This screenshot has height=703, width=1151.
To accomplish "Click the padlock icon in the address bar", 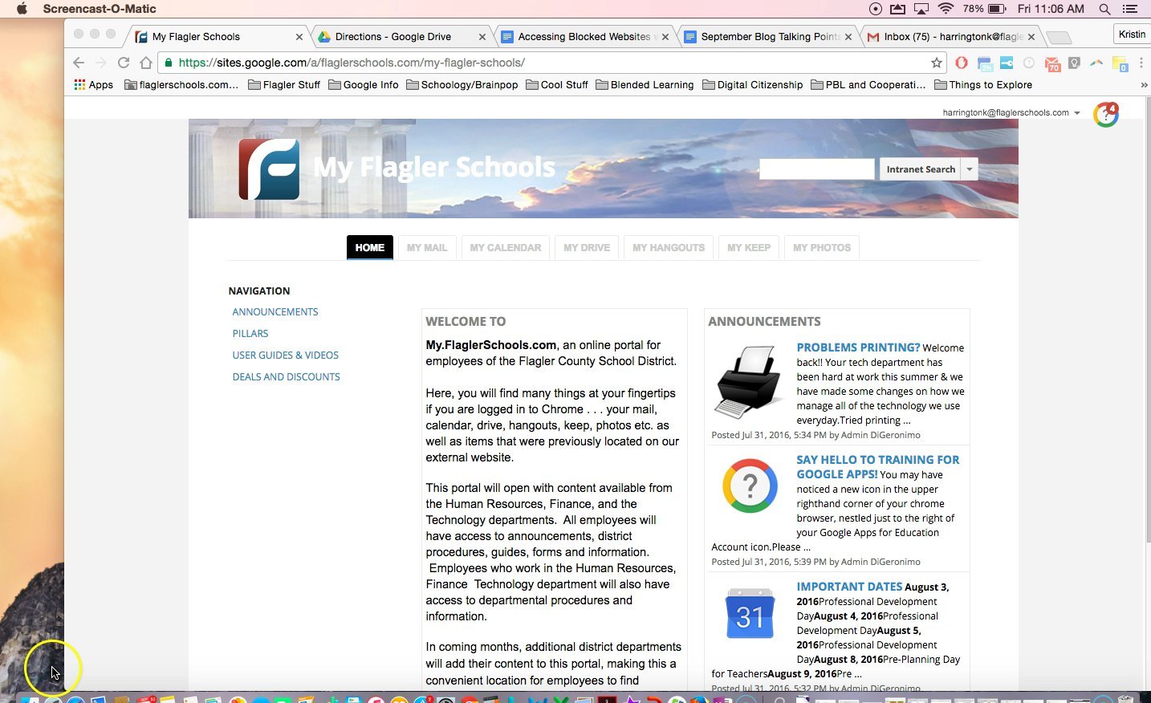I will [x=168, y=63].
